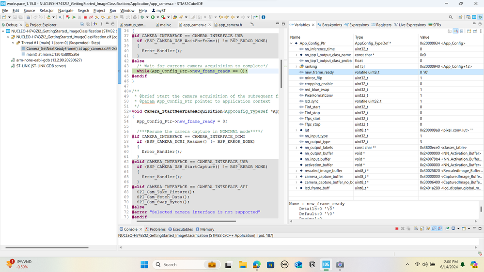Select the main.c editor tab

(x=165, y=25)
